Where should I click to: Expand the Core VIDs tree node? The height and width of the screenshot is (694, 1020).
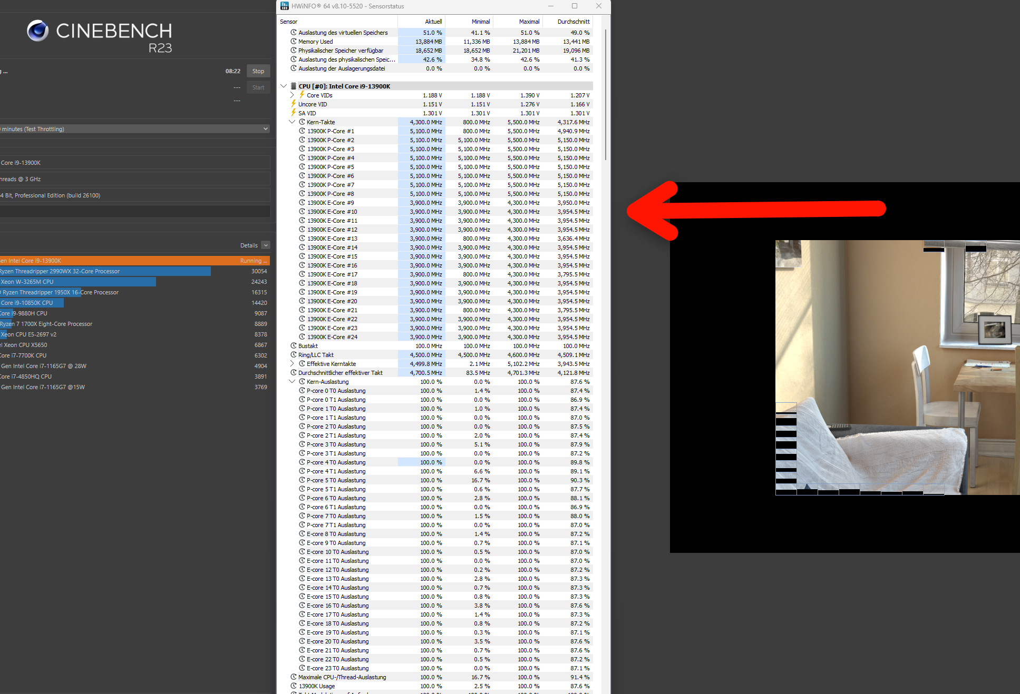tap(292, 95)
